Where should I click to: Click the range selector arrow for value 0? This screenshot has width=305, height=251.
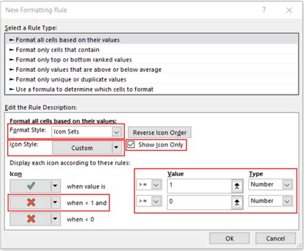(x=237, y=202)
